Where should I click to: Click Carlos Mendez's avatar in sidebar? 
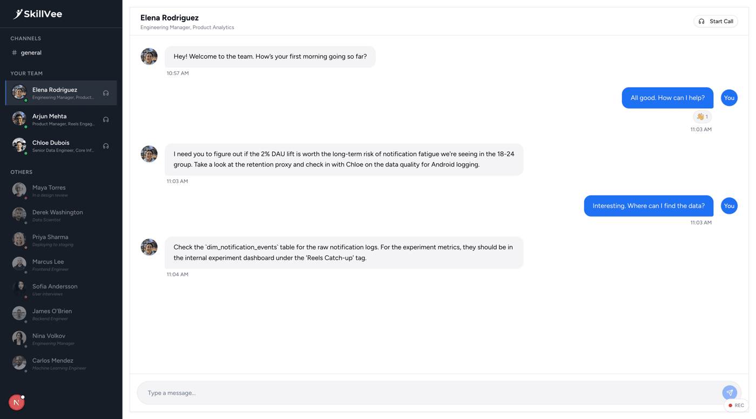click(19, 363)
